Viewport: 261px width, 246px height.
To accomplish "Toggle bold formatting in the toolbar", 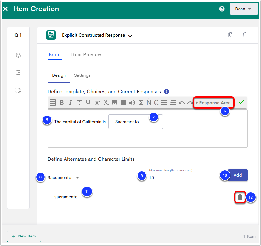I will [x=62, y=103].
